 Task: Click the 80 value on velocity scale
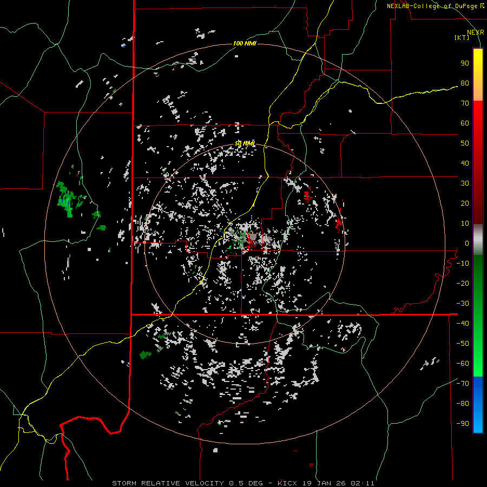click(465, 83)
